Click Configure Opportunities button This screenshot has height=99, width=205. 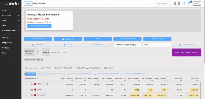click(187, 53)
